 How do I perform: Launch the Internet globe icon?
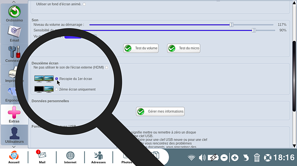[x=70, y=157]
